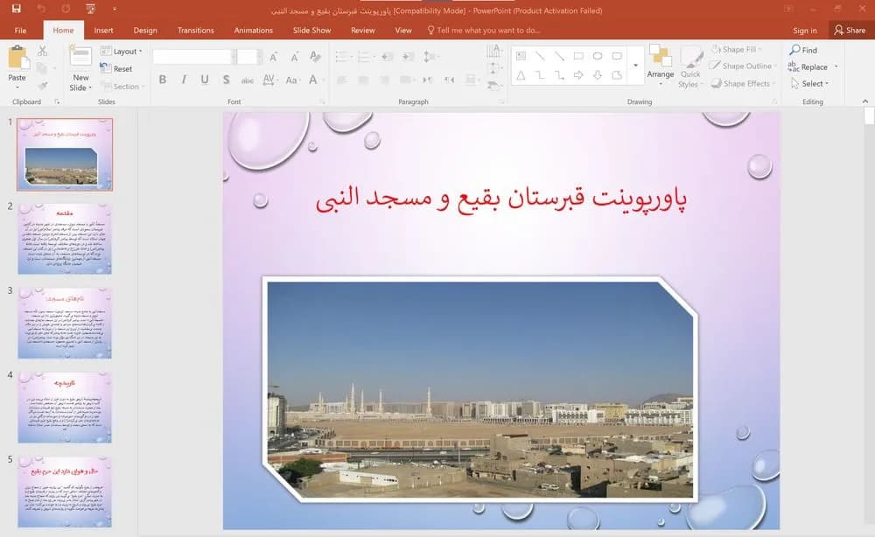Click the Bullets list icon

343,56
